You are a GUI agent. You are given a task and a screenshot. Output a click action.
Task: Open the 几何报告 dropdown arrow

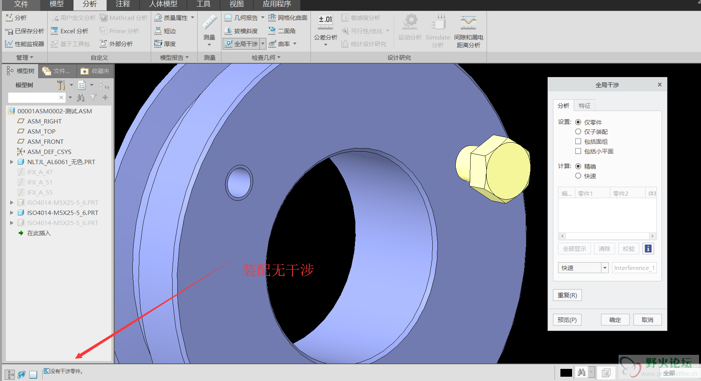pos(262,18)
